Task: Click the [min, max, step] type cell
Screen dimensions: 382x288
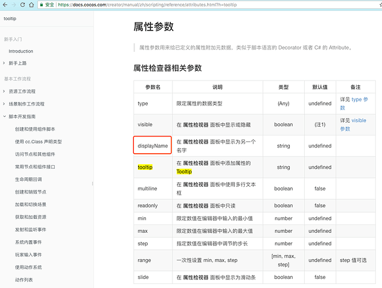Action: 283,260
